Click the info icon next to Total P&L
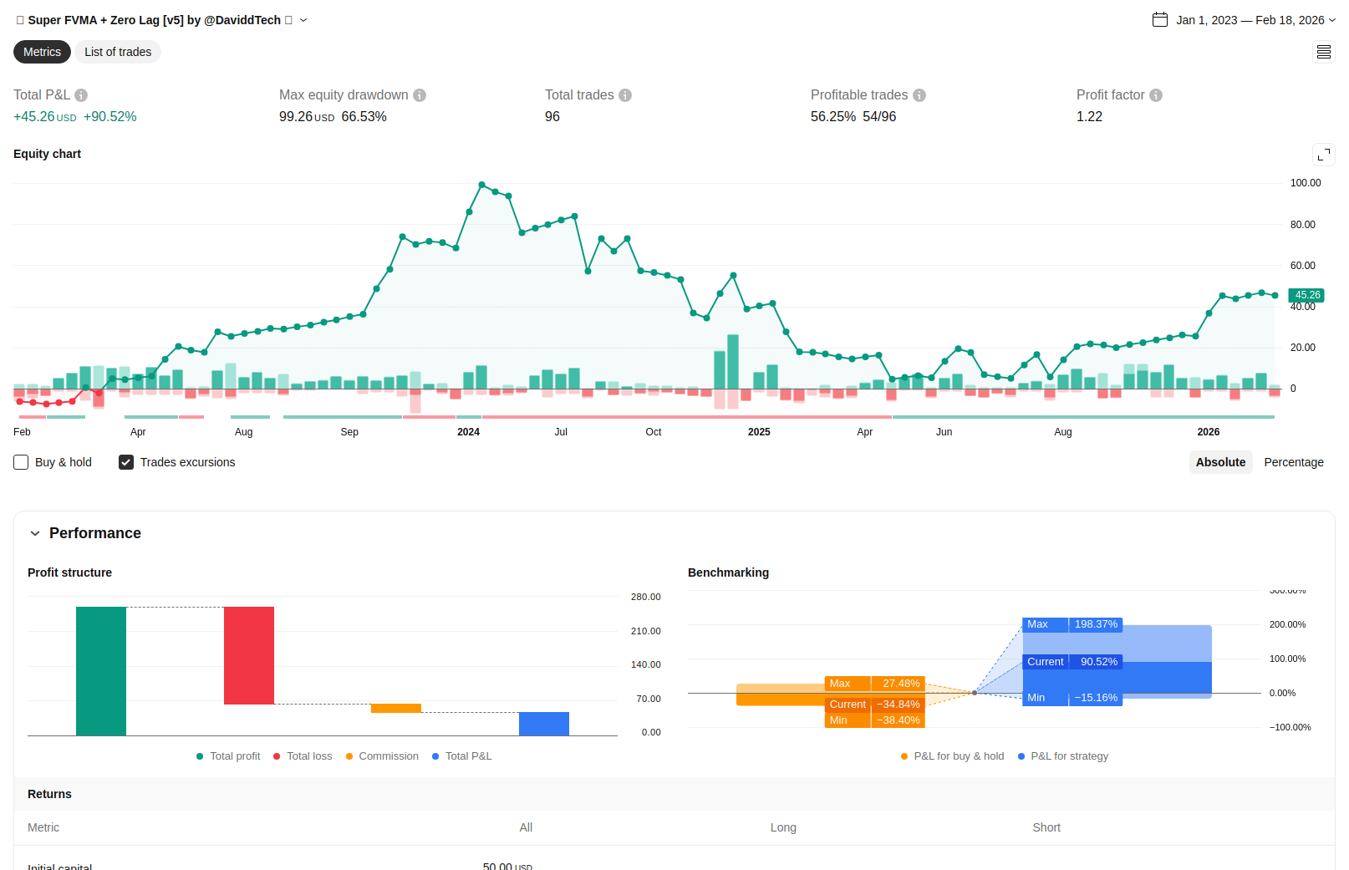The width and height of the screenshot is (1349, 870). [x=81, y=95]
